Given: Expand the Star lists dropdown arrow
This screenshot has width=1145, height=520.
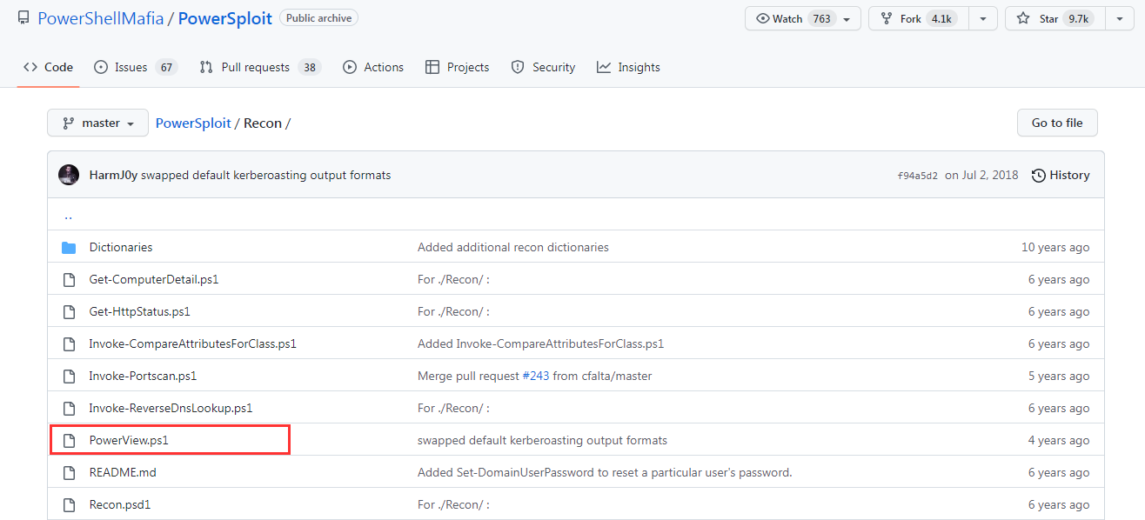Looking at the screenshot, I should click(1119, 18).
